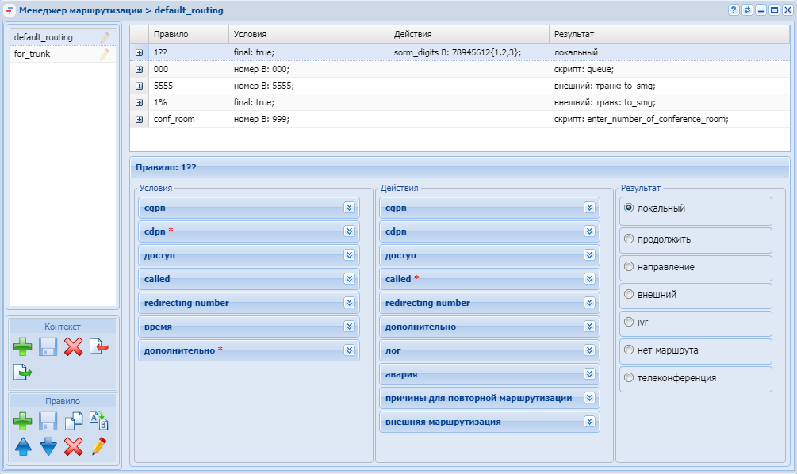Delete context using red X in Контекст
Viewport: 797px width, 474px height.
tap(73, 346)
